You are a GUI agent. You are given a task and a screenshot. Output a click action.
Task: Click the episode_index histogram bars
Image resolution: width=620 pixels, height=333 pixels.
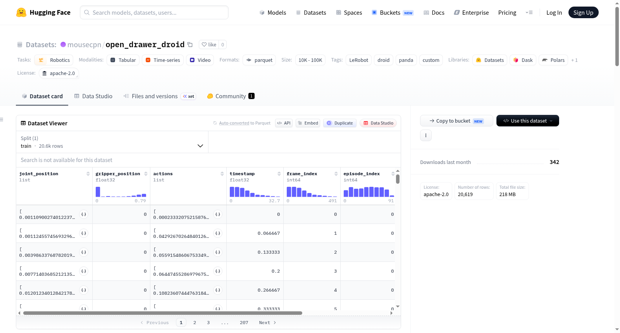click(369, 192)
